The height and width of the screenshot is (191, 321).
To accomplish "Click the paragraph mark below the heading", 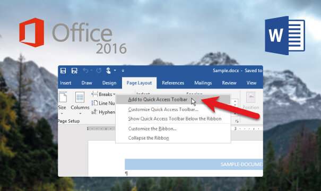I will coord(126,173).
